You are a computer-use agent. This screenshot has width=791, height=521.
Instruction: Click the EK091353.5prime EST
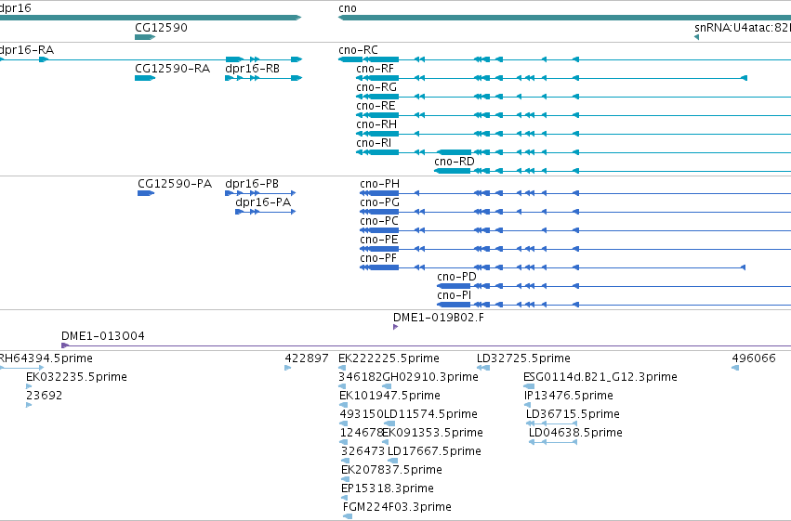(386, 442)
